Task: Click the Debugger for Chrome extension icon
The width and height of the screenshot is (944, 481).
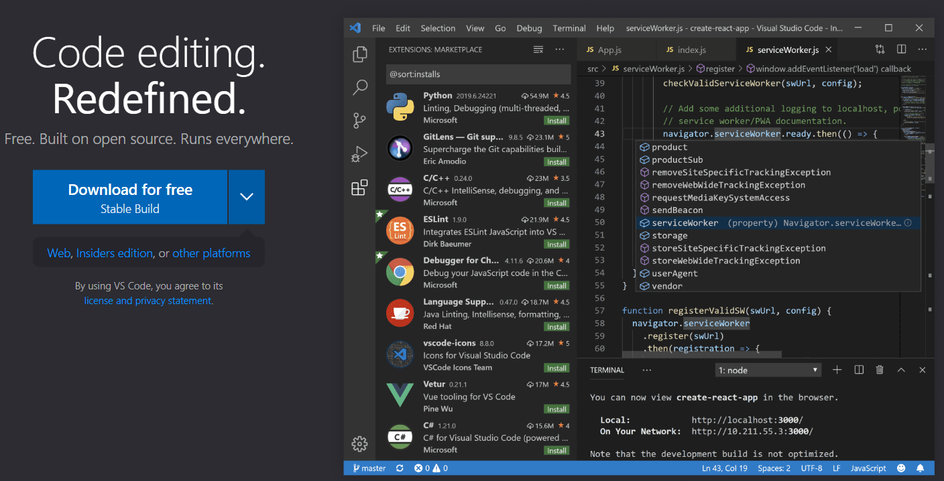Action: coord(400,272)
